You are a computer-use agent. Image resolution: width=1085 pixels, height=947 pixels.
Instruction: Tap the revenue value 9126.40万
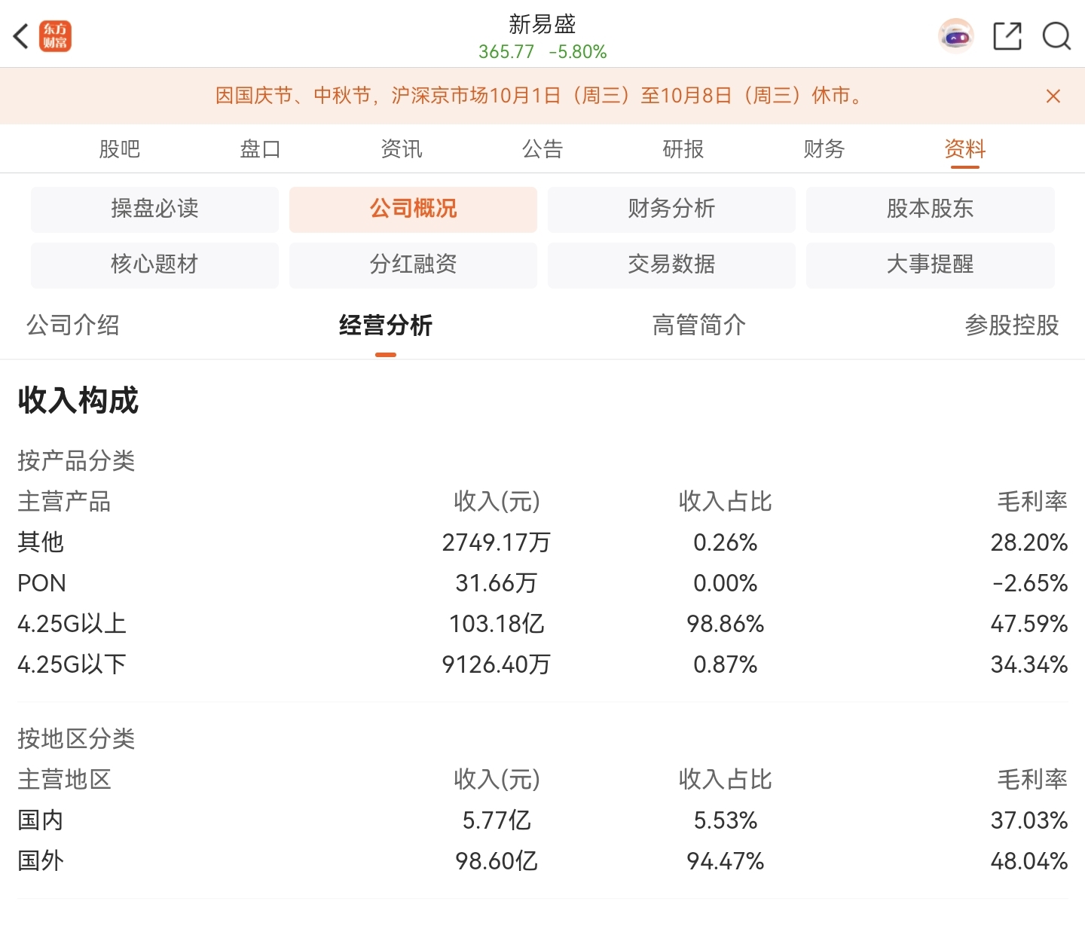point(497,664)
